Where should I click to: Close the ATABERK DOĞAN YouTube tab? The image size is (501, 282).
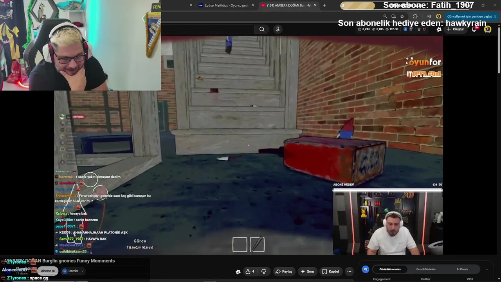coord(316,5)
